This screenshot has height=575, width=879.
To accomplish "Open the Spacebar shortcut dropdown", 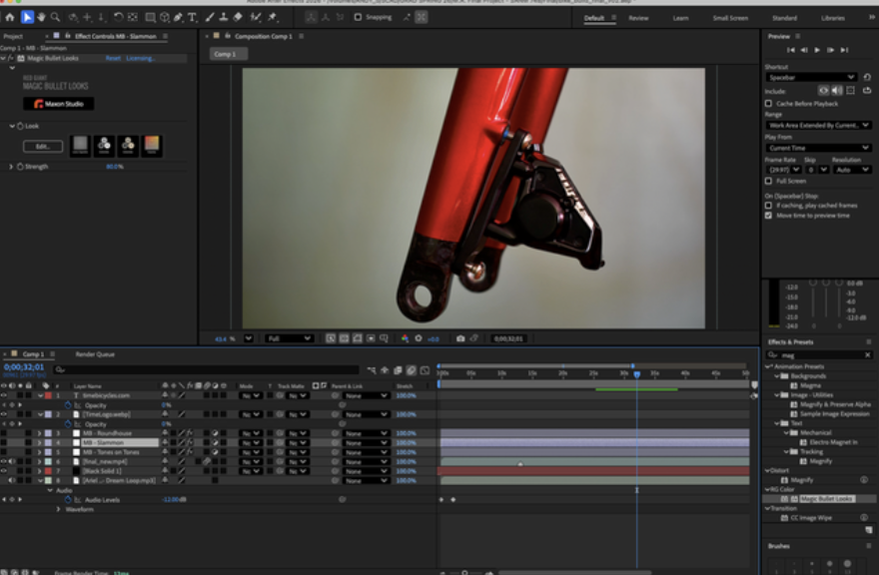I will click(811, 77).
